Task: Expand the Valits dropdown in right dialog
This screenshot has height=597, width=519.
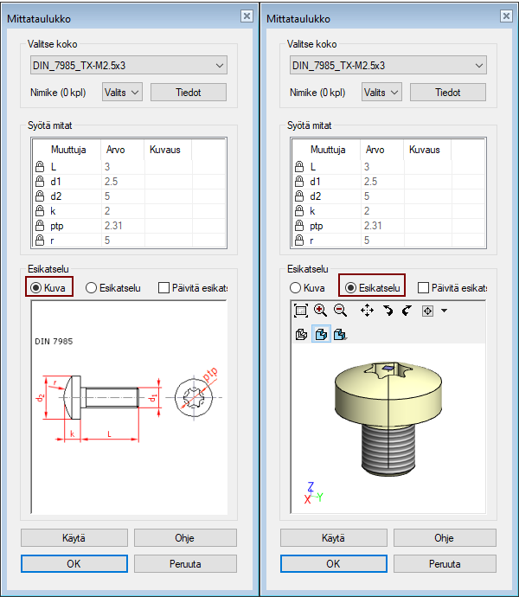Action: 381,92
